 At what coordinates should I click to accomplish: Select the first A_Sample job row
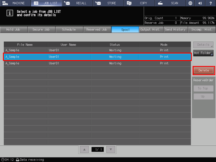click(97, 50)
